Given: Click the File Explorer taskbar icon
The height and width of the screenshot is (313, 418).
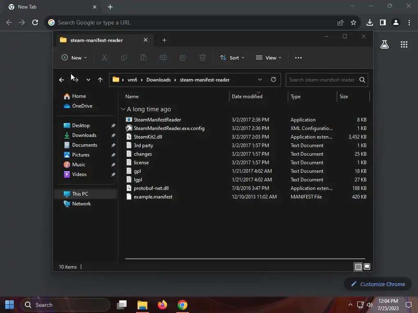Looking at the screenshot, I should click(x=142, y=305).
